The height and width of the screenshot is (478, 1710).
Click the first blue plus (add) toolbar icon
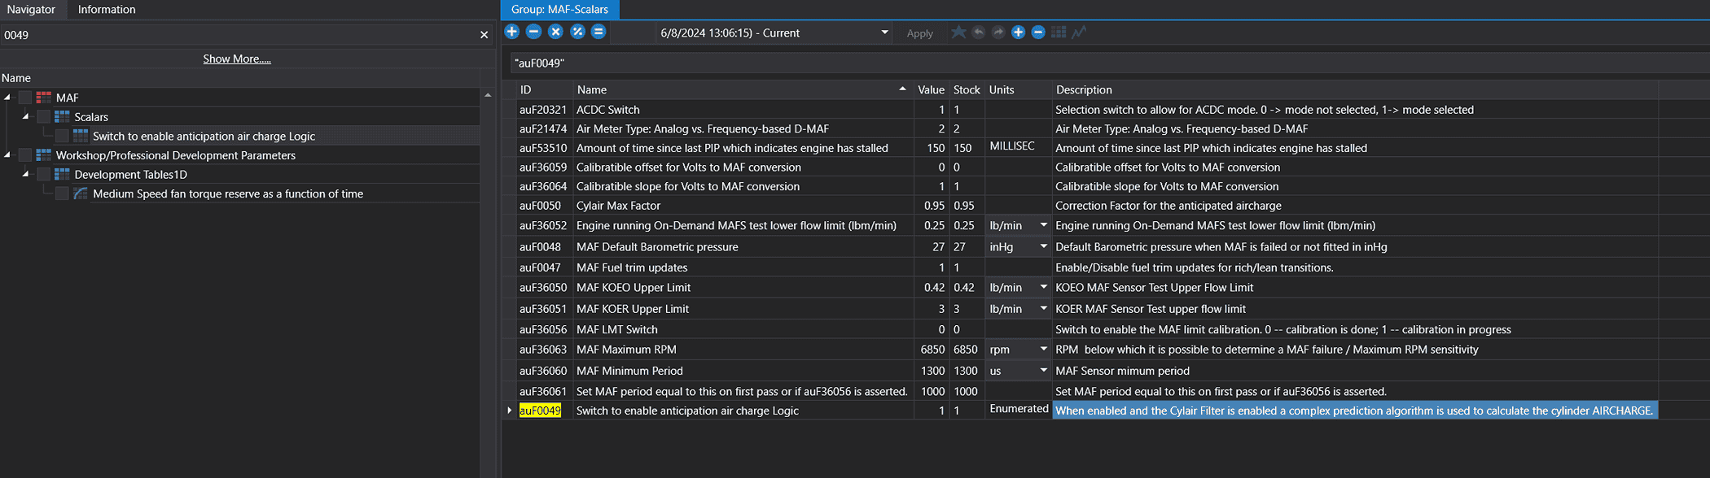point(511,32)
